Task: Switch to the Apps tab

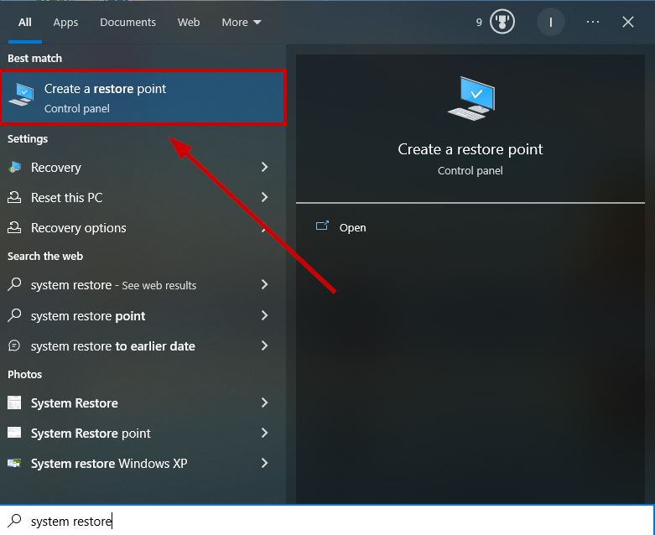Action: 65,22
